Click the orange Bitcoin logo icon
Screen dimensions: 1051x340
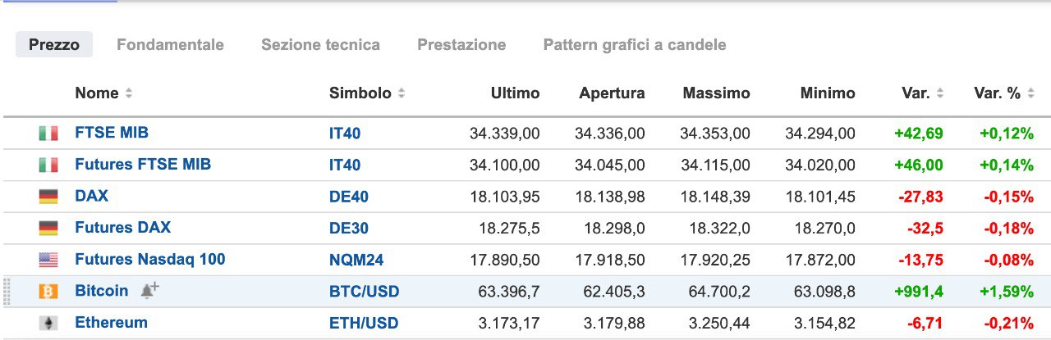48,292
